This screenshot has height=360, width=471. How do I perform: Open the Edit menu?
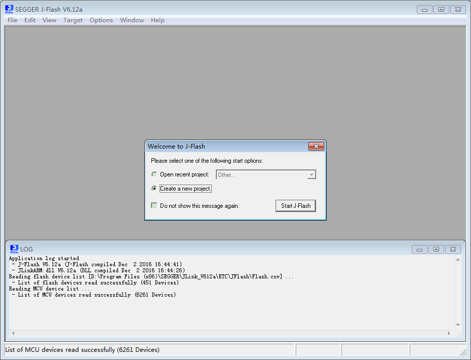(30, 20)
